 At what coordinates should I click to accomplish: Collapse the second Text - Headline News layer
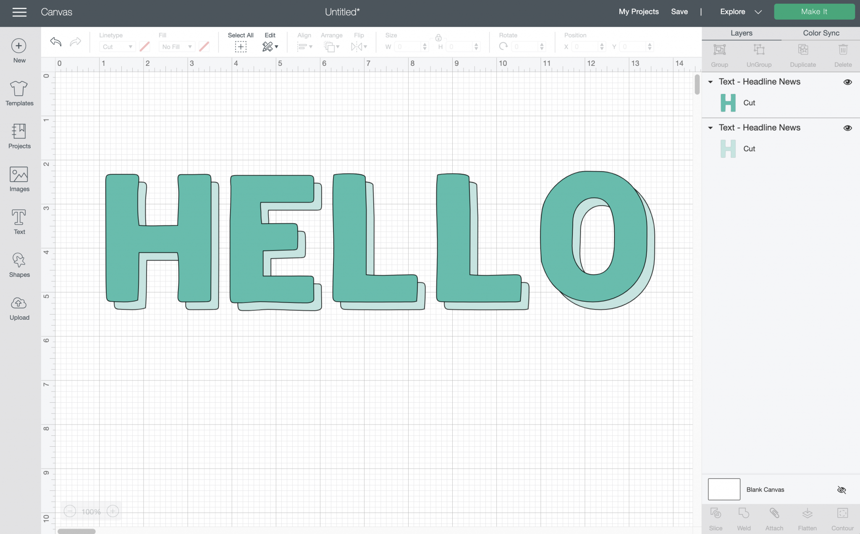(x=710, y=128)
